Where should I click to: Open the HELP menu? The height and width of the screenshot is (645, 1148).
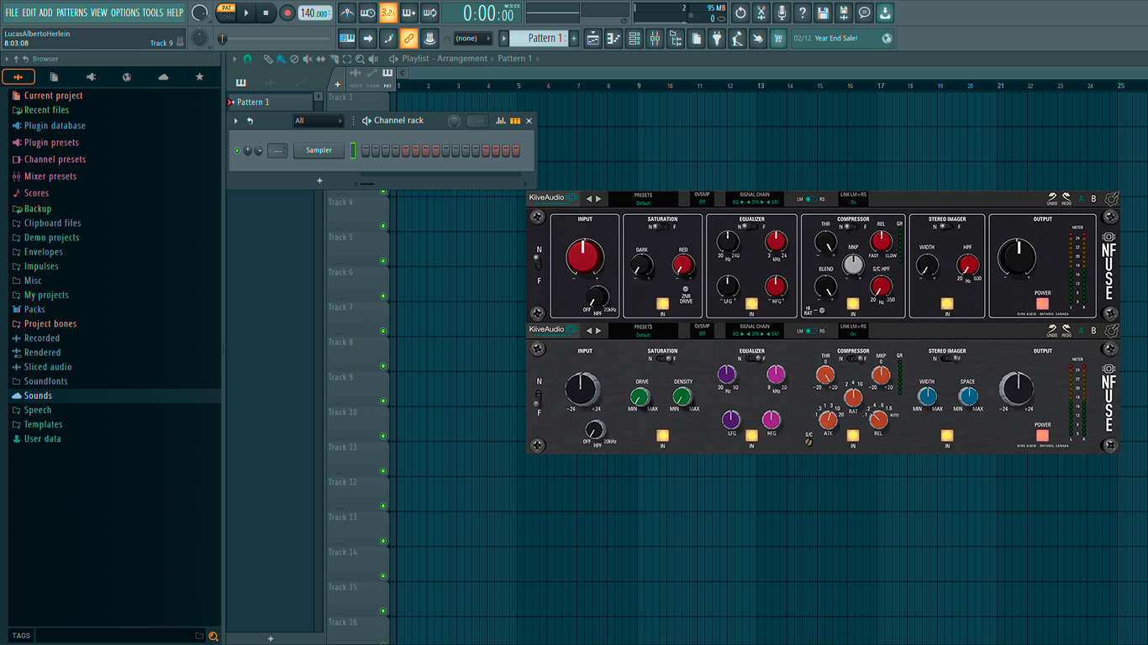175,13
